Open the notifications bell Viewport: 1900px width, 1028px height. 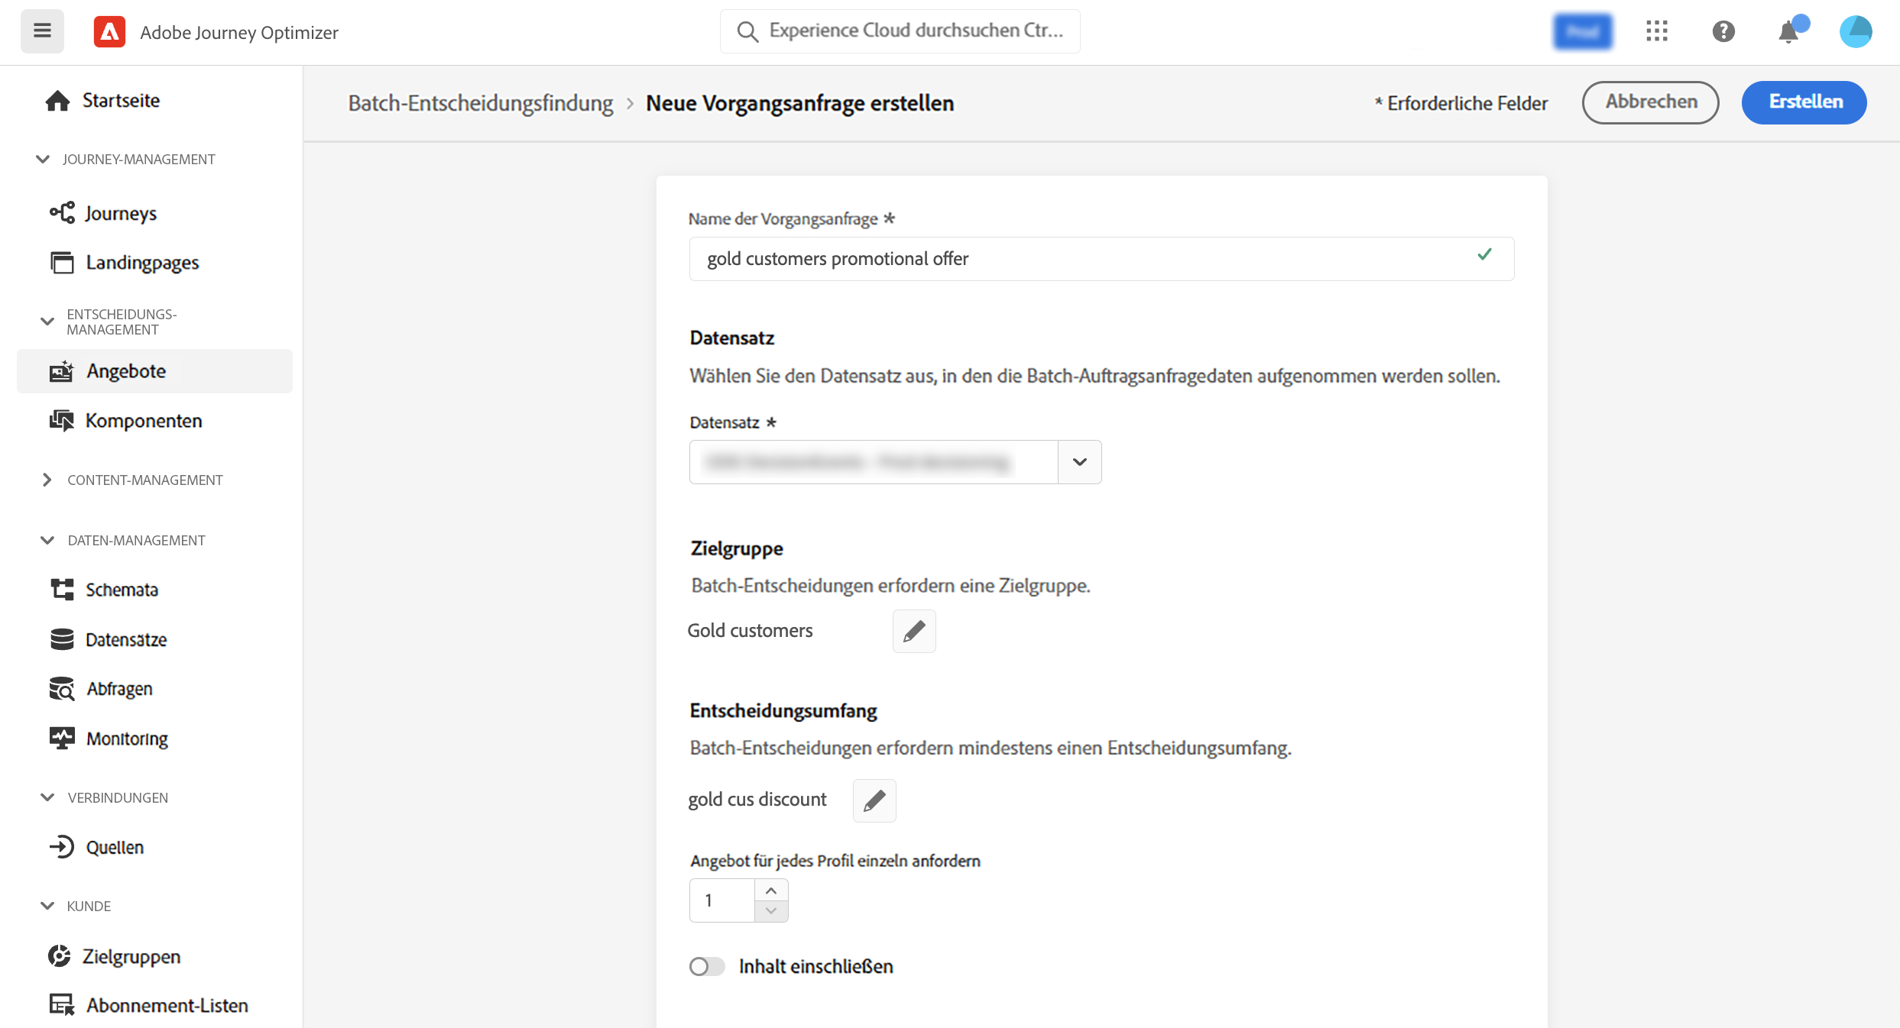point(1788,32)
